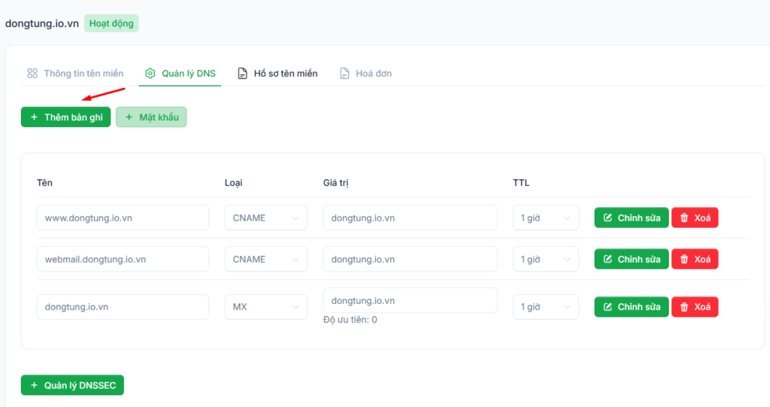Click the plus icon on Quản lý DNSSEC

[x=34, y=385]
